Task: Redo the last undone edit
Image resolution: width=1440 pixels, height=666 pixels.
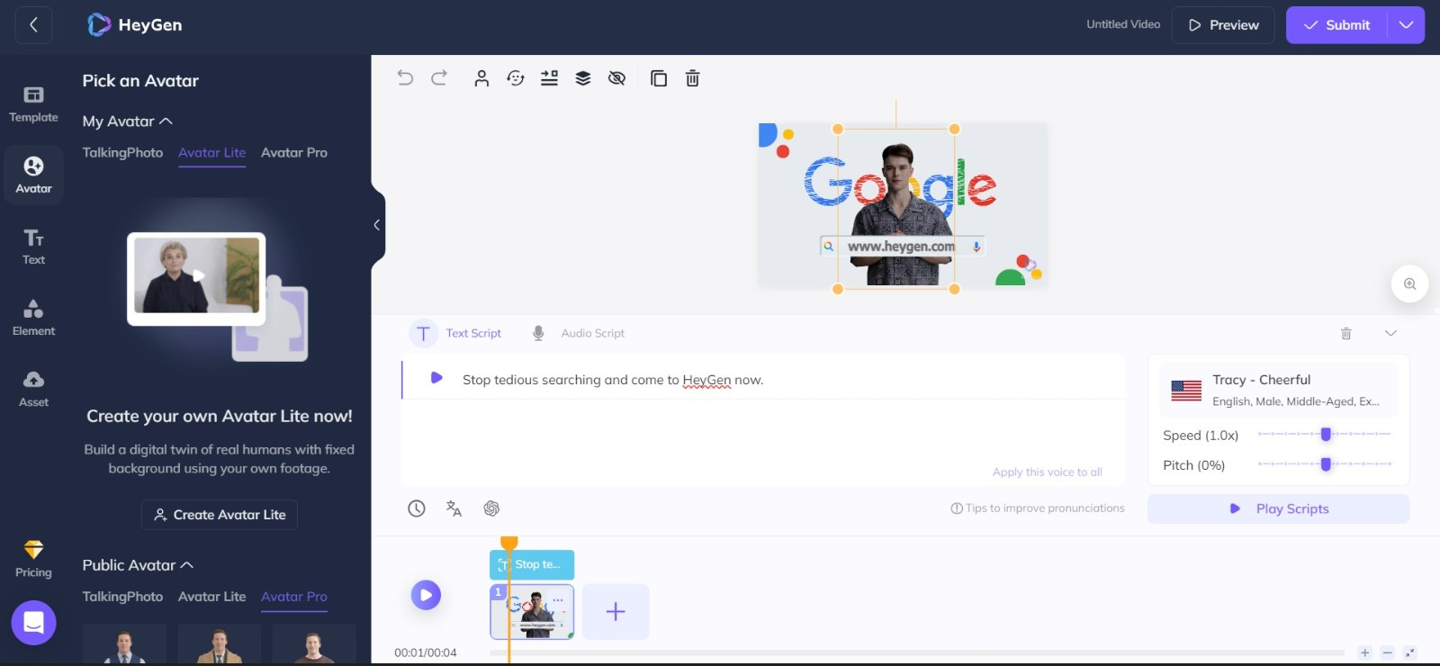Action: 439,78
